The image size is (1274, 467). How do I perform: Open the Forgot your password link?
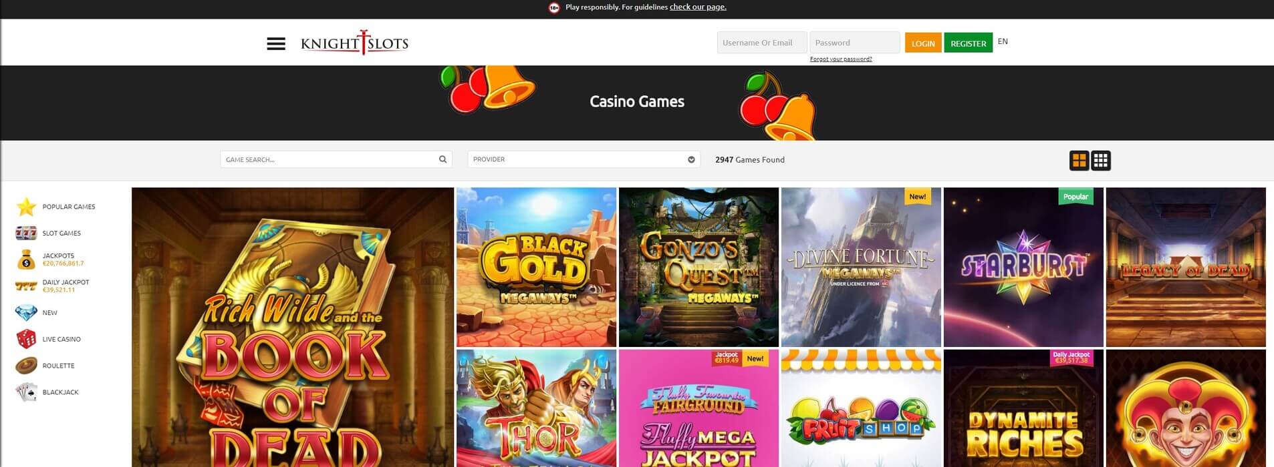(841, 59)
